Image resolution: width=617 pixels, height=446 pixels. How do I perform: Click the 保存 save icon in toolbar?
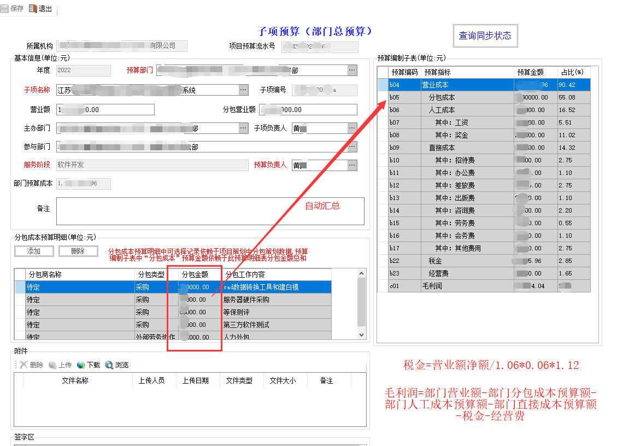(5, 9)
